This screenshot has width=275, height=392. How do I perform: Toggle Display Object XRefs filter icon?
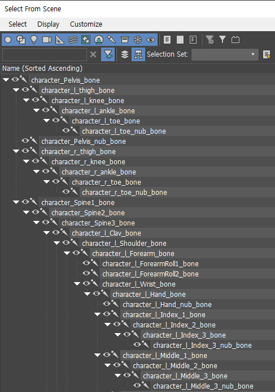click(x=99, y=40)
